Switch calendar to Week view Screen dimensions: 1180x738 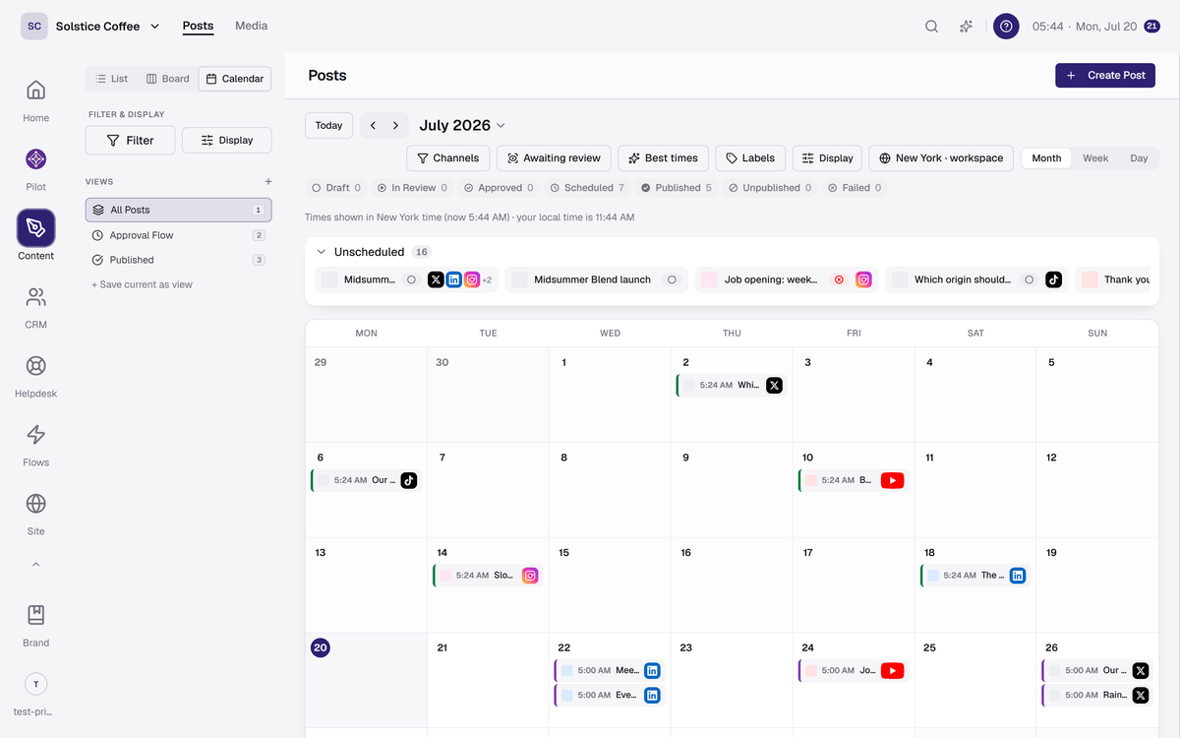[1095, 157]
